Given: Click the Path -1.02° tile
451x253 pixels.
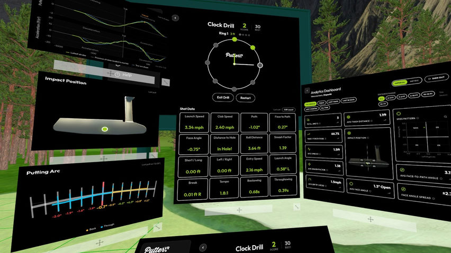Looking at the screenshot, I should click(254, 123).
